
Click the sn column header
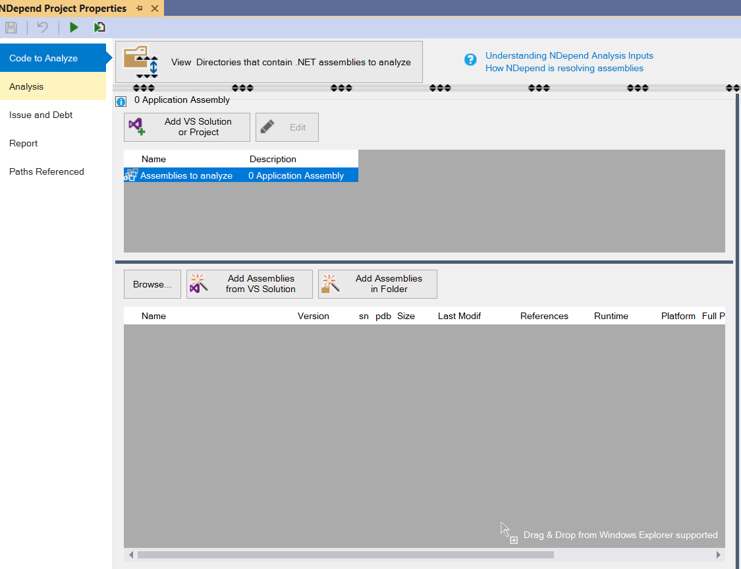pos(364,316)
